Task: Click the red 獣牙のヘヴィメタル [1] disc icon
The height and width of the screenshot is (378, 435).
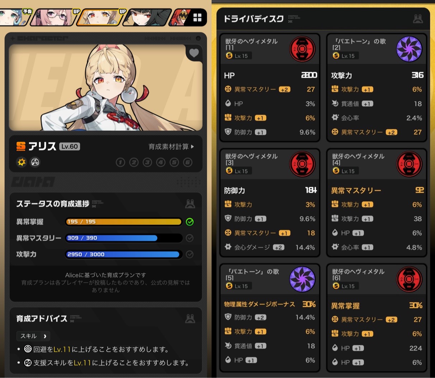Action: 302,49
